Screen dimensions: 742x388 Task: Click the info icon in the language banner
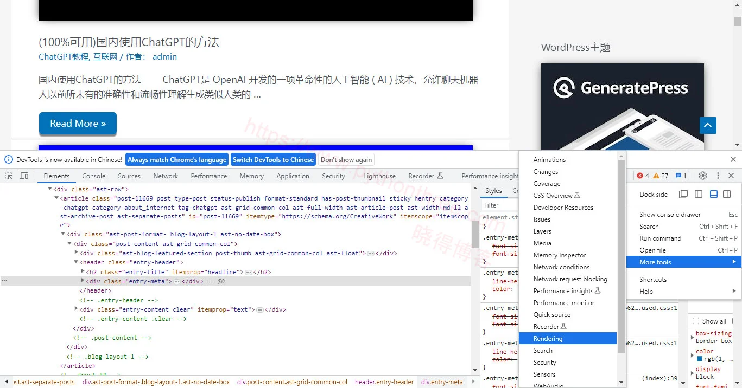(x=8, y=159)
